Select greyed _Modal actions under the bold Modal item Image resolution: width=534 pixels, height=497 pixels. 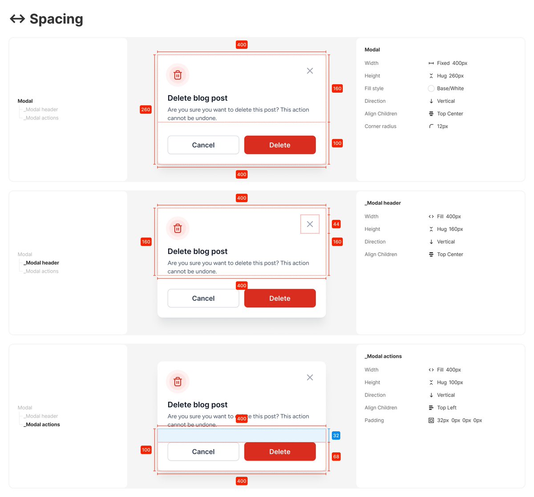pyautogui.click(x=42, y=118)
